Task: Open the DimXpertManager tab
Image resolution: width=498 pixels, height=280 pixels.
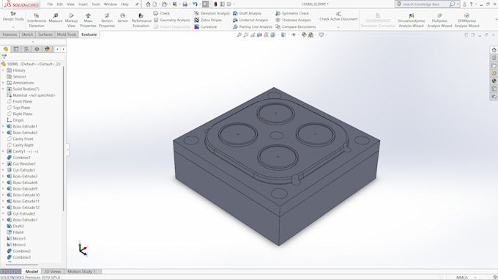Action: 37,49
